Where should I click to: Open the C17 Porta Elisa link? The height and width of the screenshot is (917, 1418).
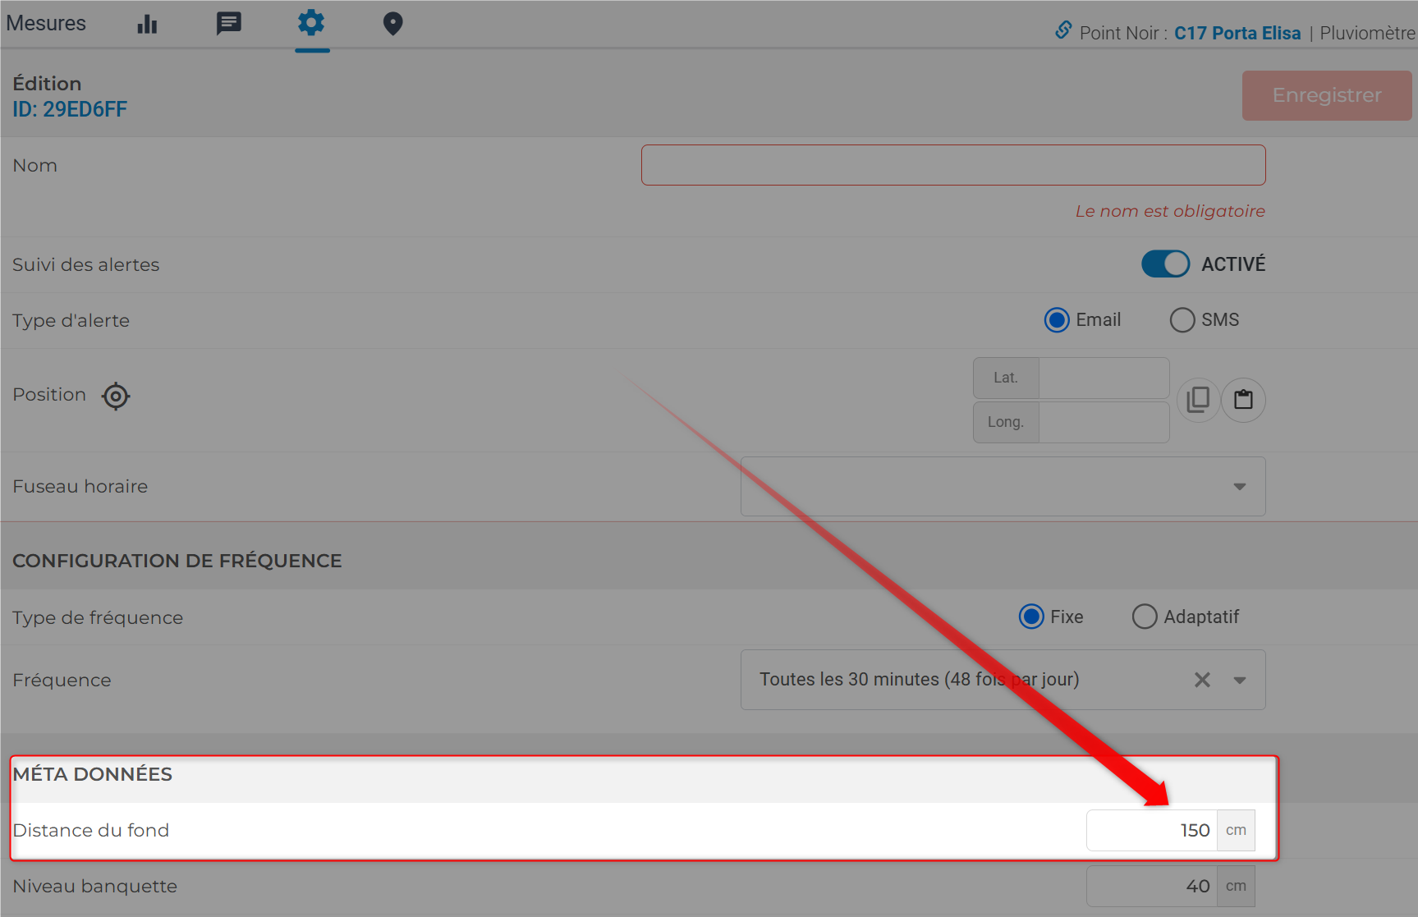1237,33
